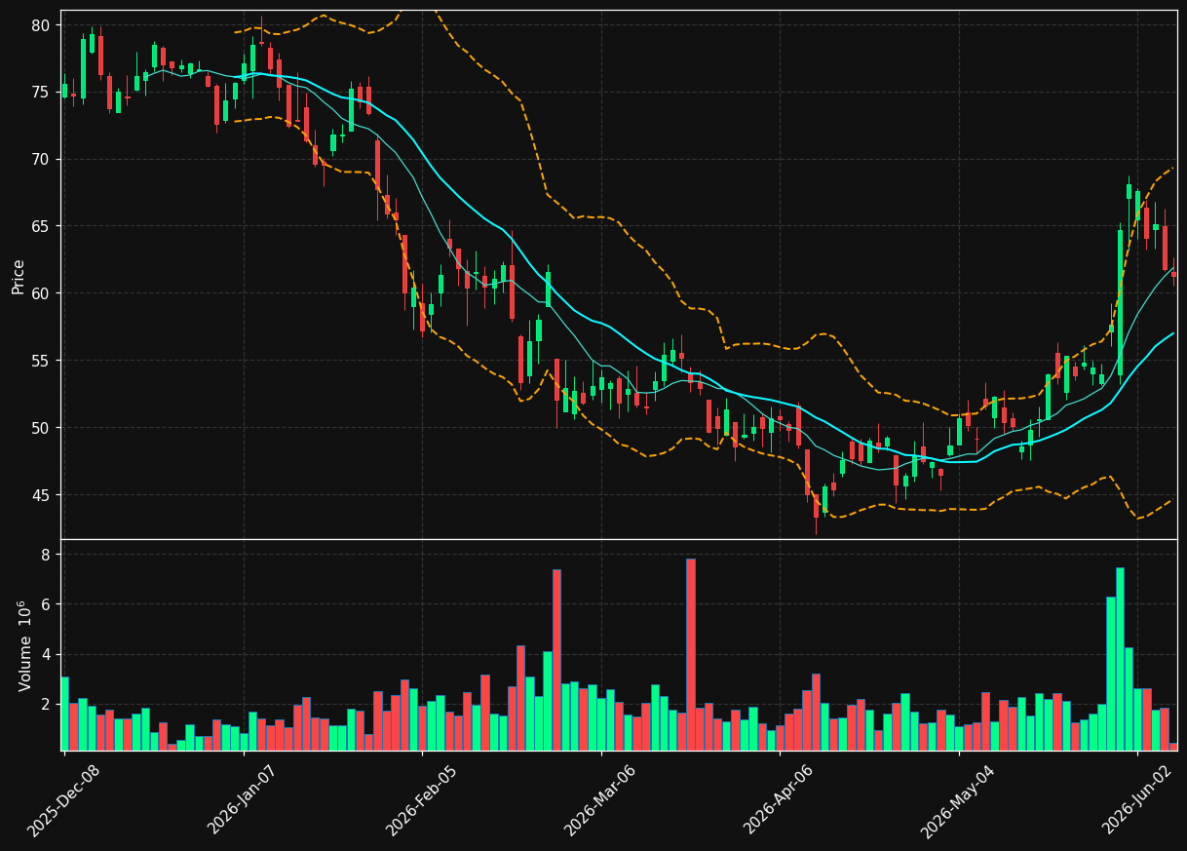
Task: Click the tallest red volume bar in mid-March
Action: click(x=691, y=654)
